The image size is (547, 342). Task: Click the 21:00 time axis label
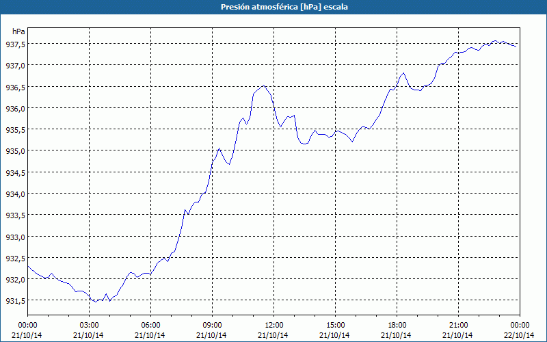(458, 326)
